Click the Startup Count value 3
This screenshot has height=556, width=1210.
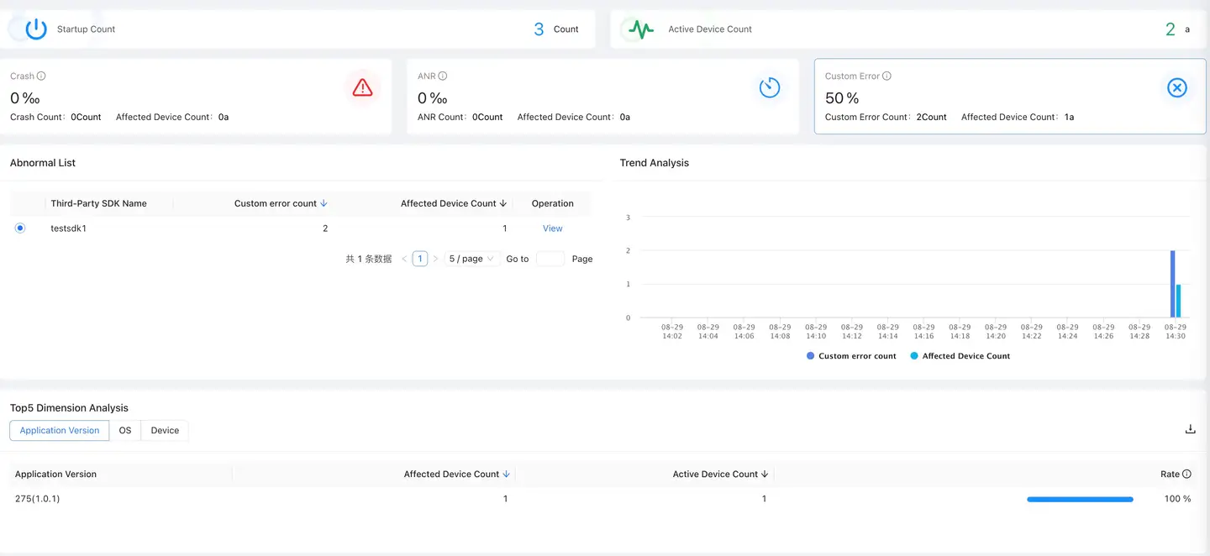click(539, 29)
